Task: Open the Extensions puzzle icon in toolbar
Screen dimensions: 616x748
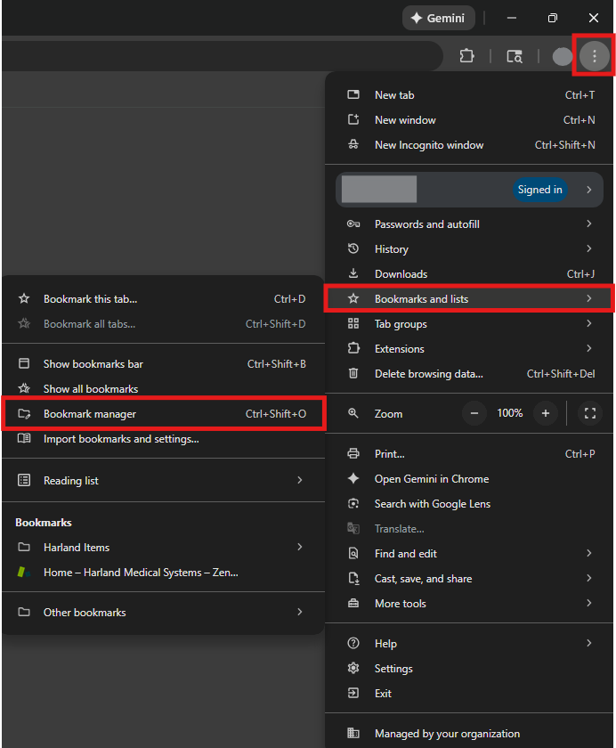Action: 466,56
